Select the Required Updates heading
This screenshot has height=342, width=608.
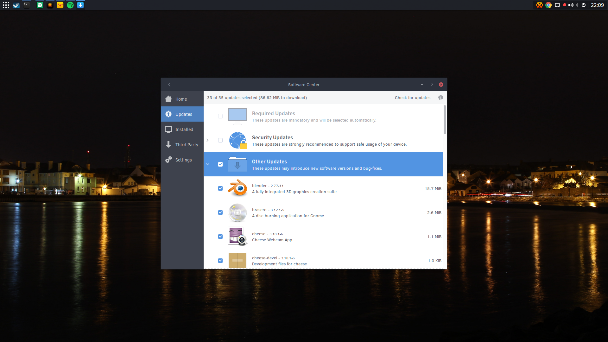click(273, 113)
